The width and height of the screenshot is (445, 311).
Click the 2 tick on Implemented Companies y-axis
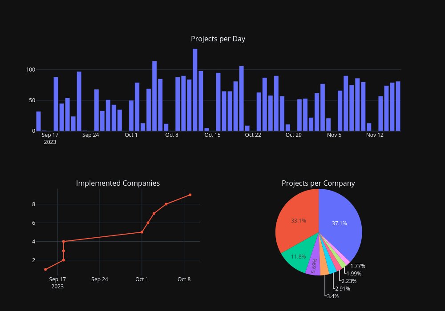(x=34, y=260)
